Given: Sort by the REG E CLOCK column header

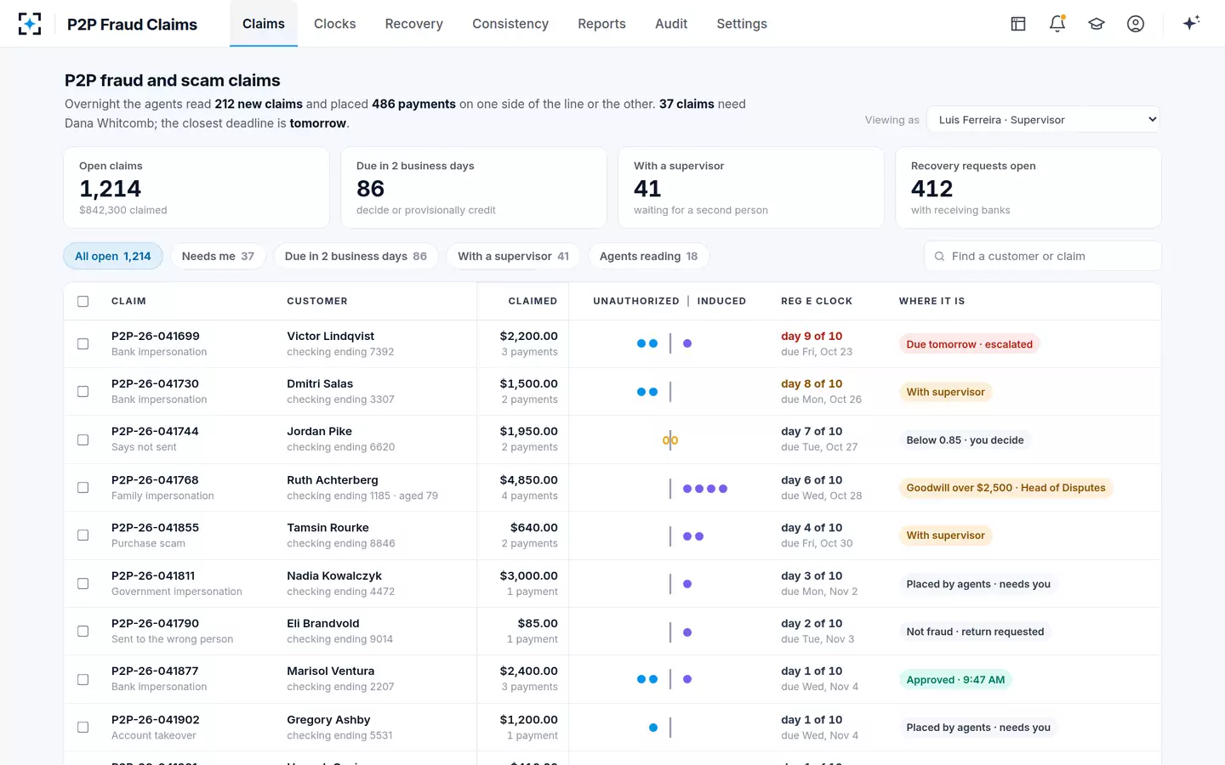Looking at the screenshot, I should click(x=817, y=301).
